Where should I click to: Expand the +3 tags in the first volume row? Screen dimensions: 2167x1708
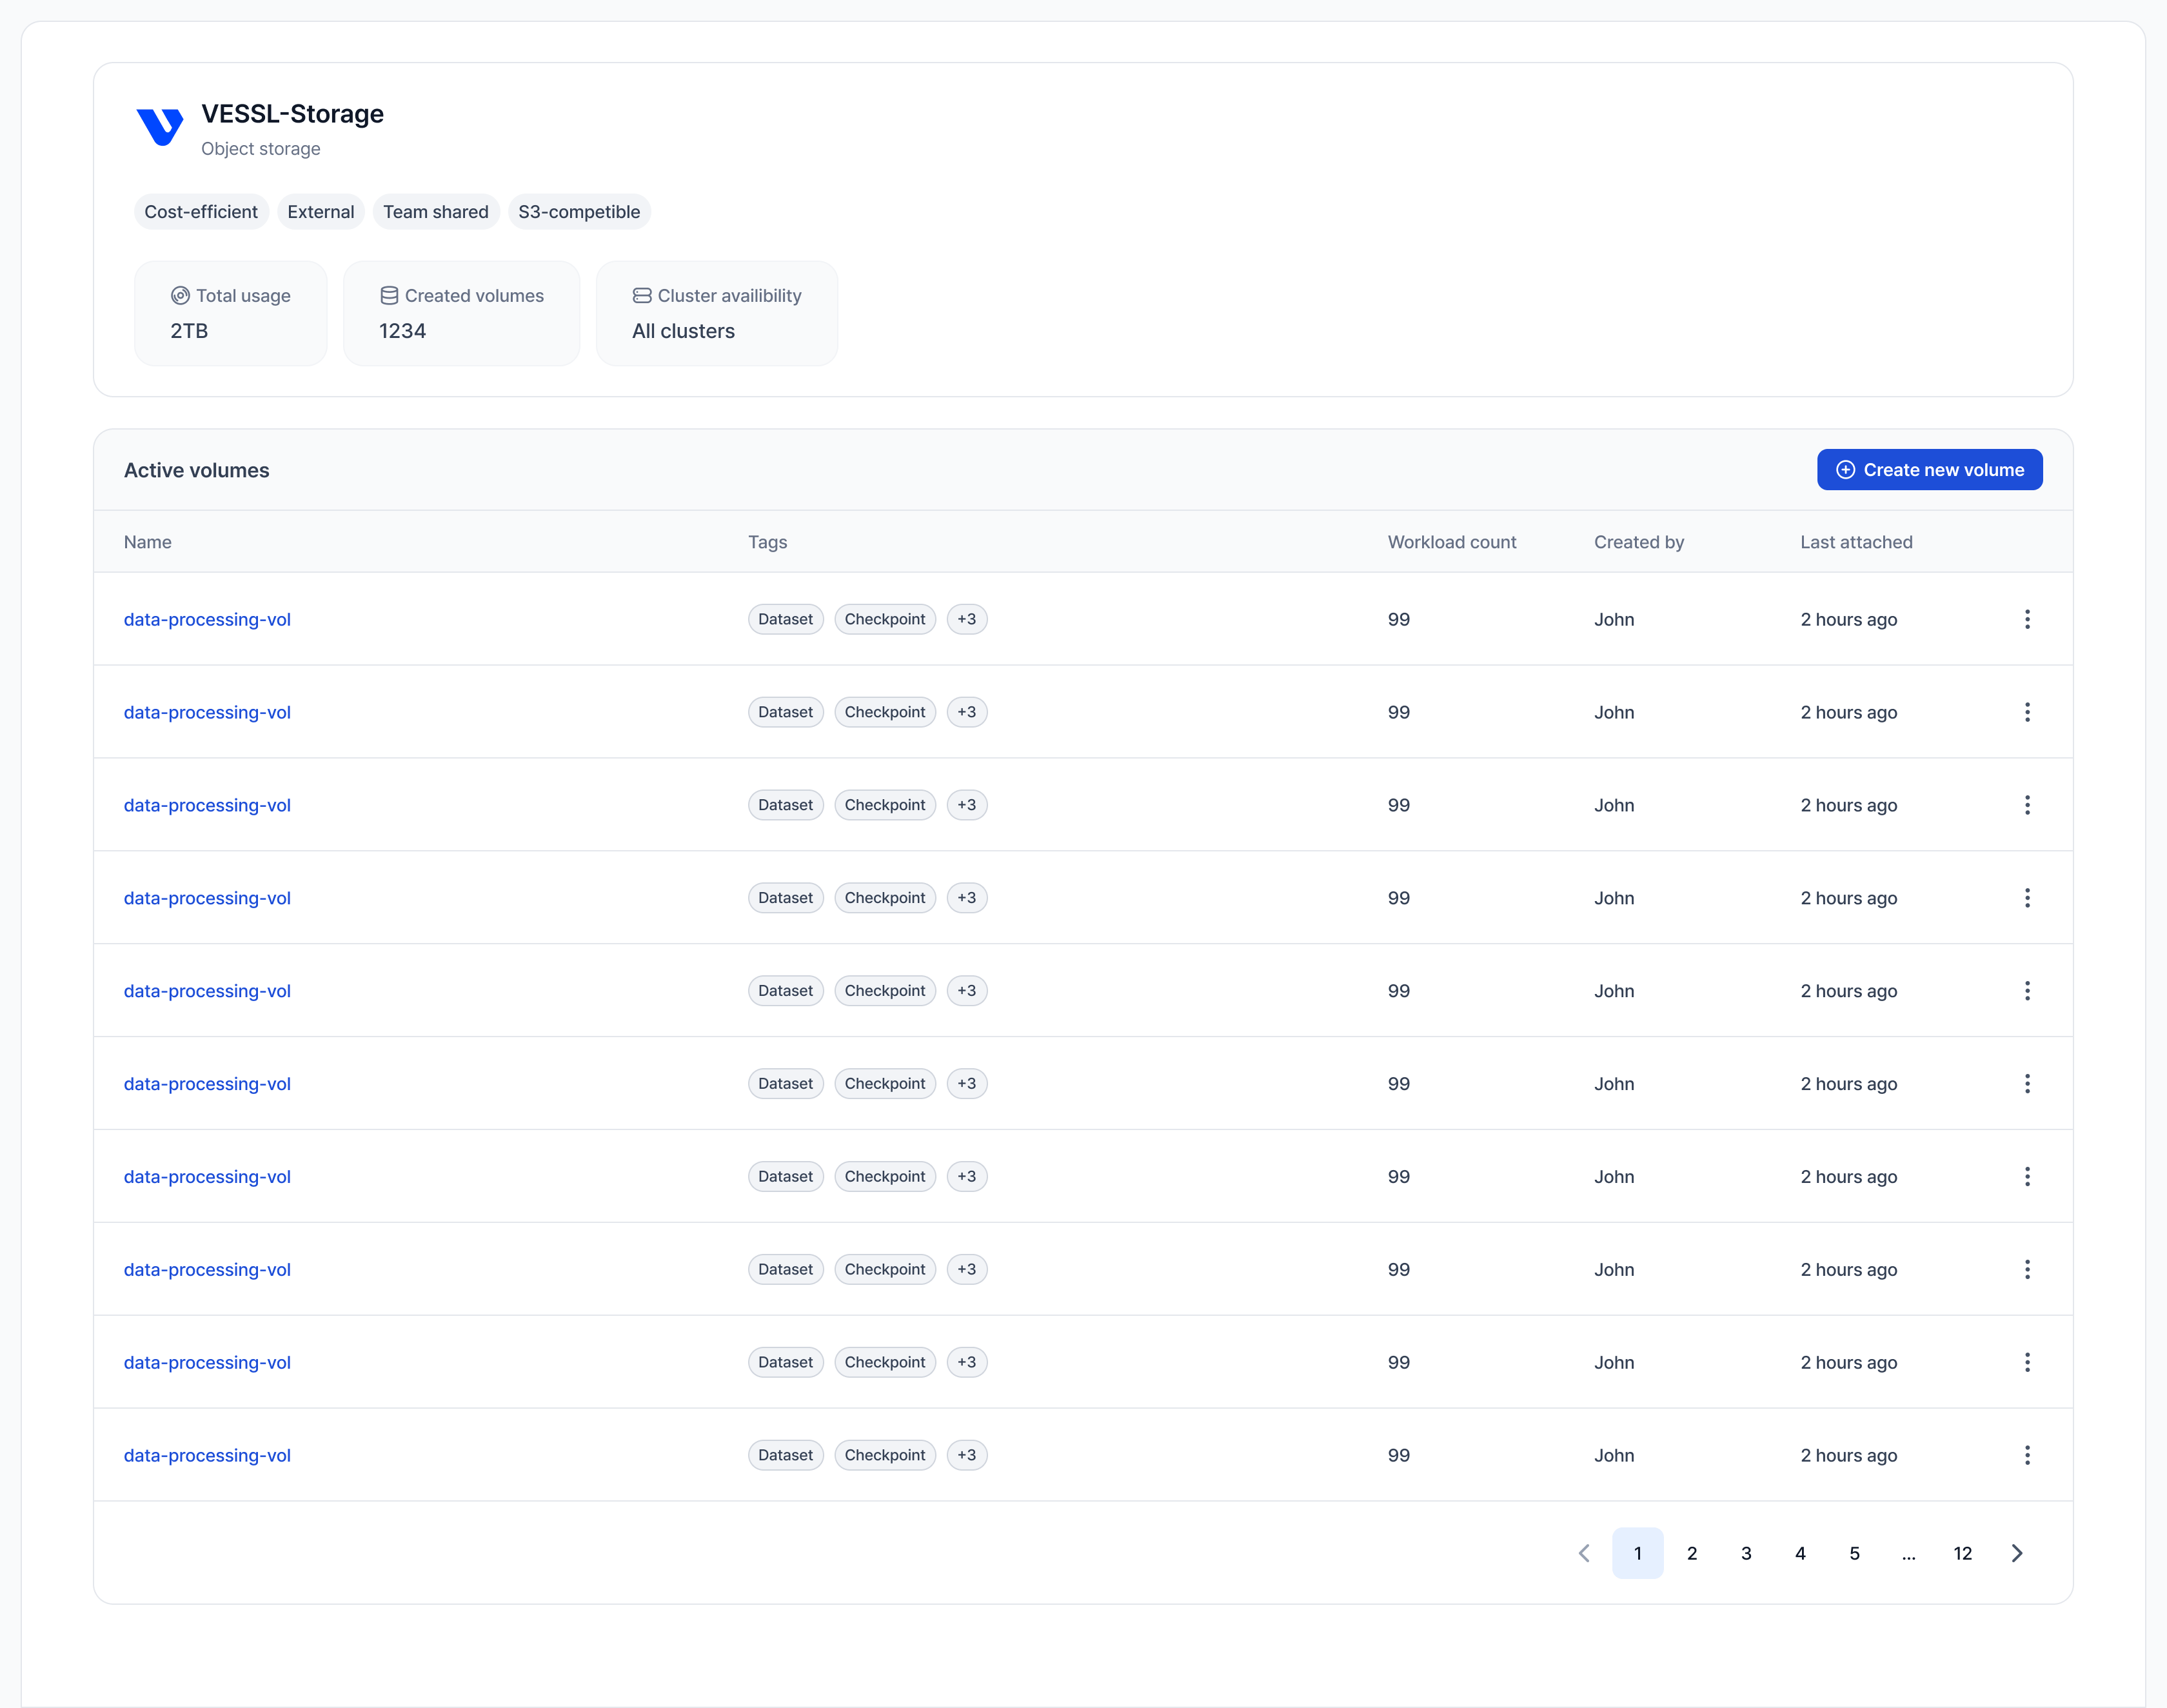click(x=967, y=619)
